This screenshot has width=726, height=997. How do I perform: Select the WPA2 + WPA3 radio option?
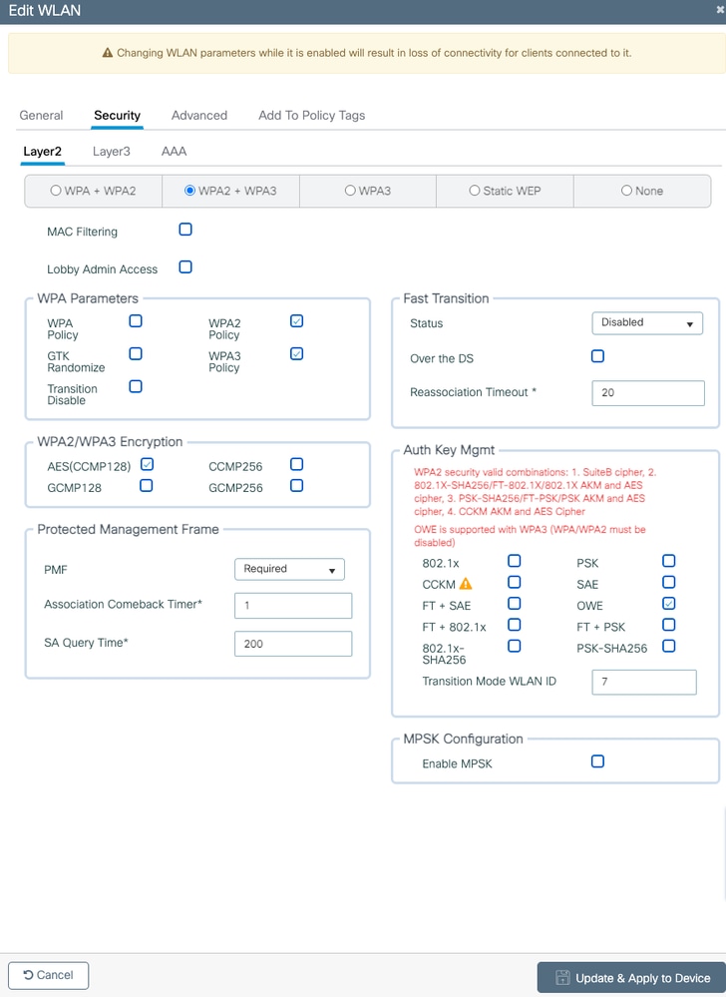(189, 190)
